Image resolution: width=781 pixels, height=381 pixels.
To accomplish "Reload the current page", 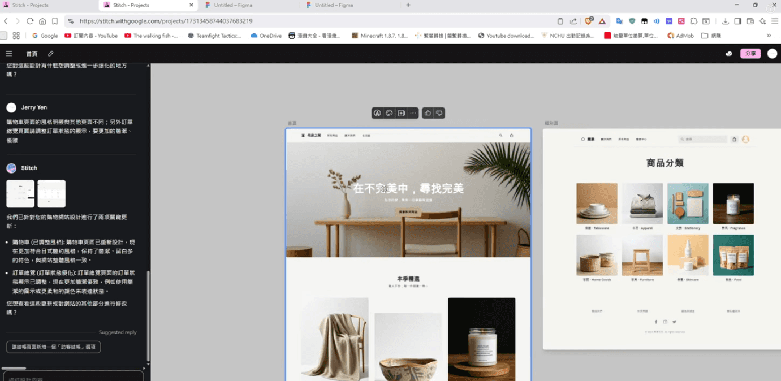I will point(30,21).
